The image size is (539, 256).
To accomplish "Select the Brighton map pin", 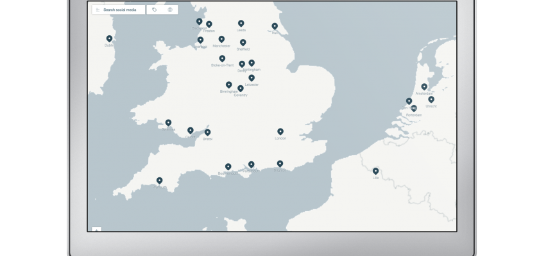I will (x=280, y=163).
